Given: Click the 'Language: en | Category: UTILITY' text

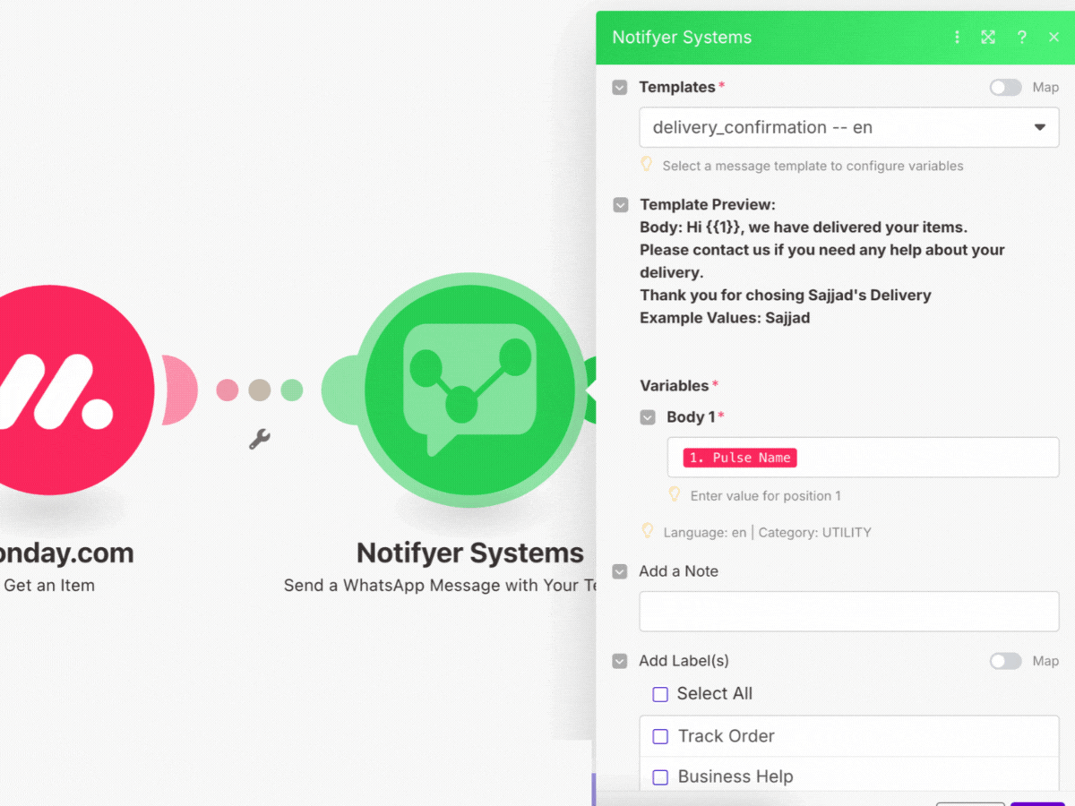Looking at the screenshot, I should click(x=768, y=532).
